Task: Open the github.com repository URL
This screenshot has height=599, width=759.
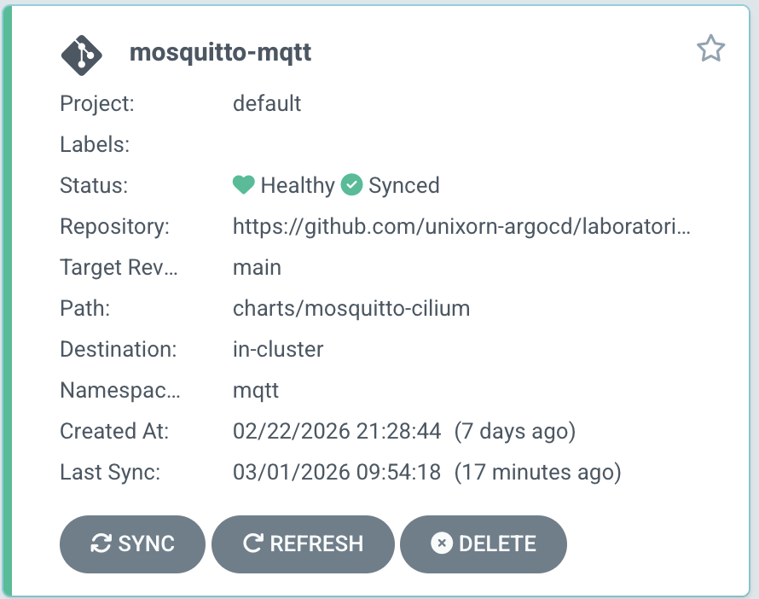Action: [x=461, y=227]
